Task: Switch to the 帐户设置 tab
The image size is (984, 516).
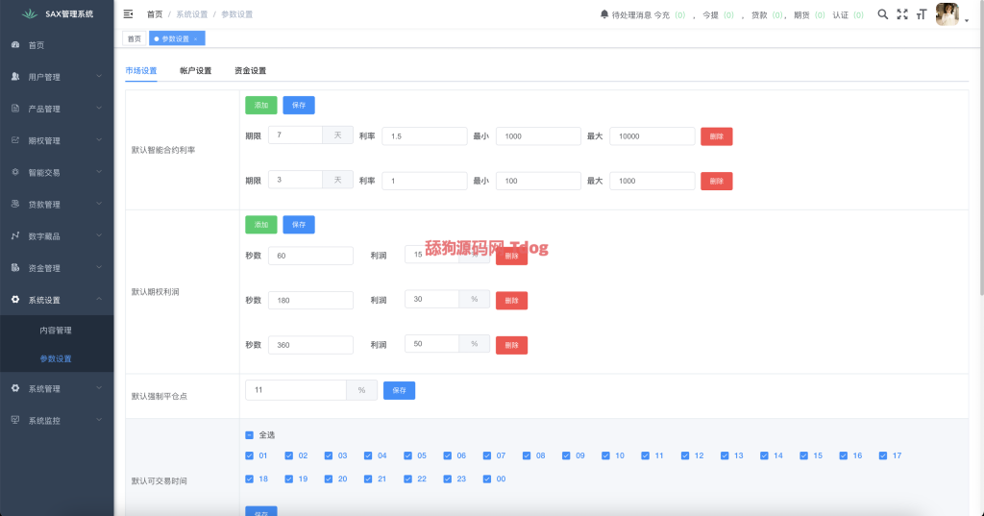Action: tap(195, 71)
